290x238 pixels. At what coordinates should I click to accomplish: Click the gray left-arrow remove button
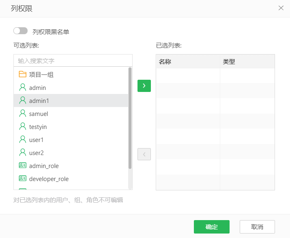pos(144,154)
